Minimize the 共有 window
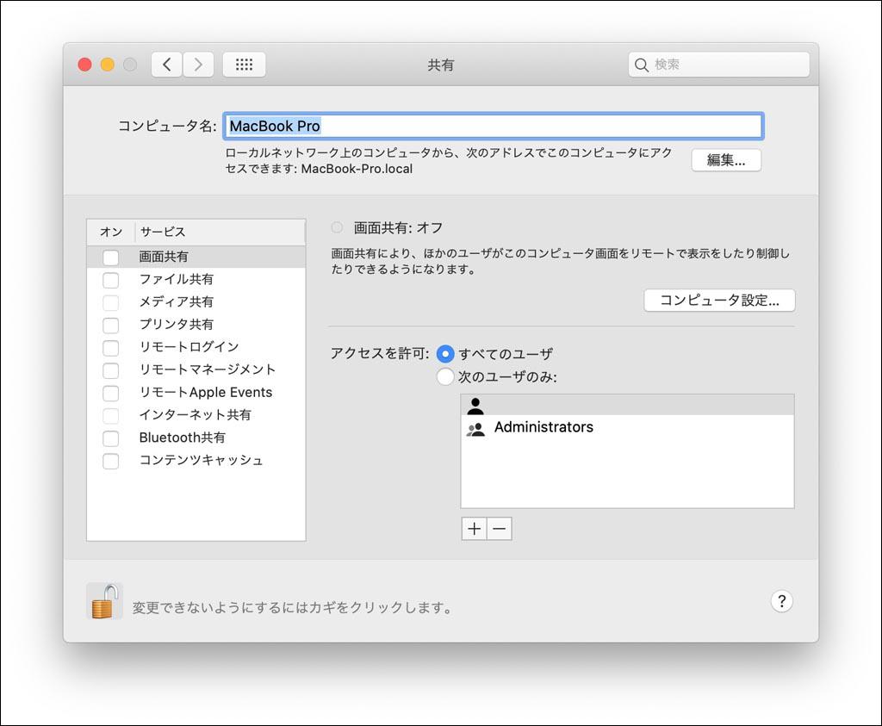The width and height of the screenshot is (882, 726). click(108, 65)
